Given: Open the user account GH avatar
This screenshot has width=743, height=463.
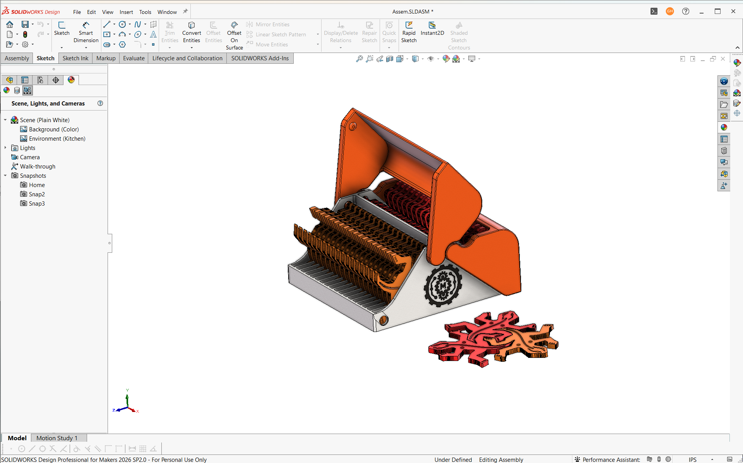Looking at the screenshot, I should (x=670, y=12).
